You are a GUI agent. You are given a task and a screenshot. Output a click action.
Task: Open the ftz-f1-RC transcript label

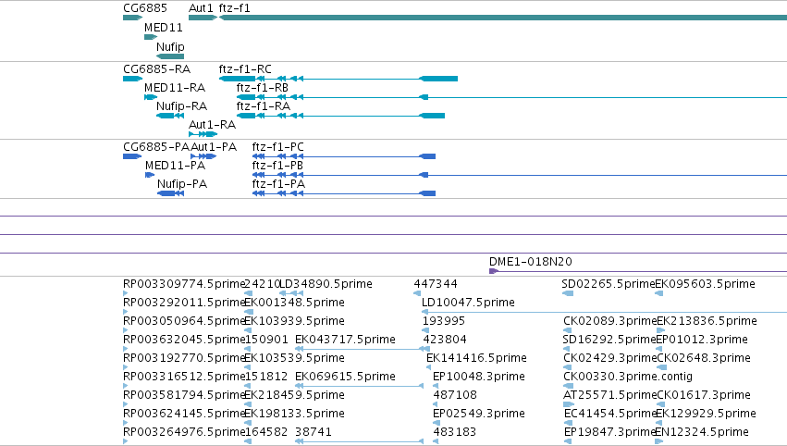click(245, 68)
